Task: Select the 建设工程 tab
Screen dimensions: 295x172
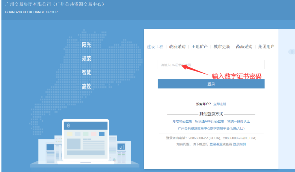Action: point(155,47)
